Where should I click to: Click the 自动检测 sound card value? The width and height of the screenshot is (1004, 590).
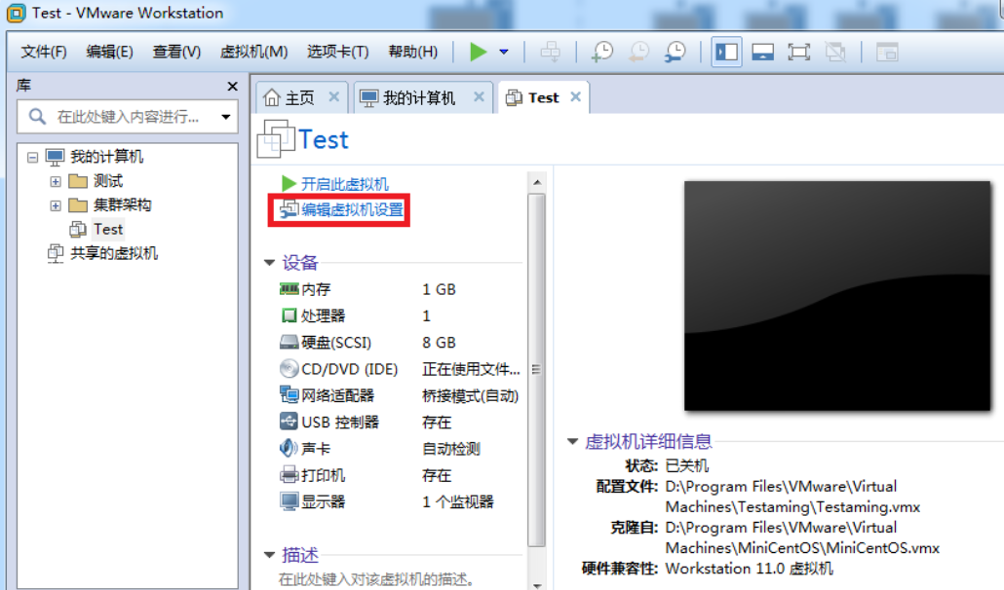click(x=450, y=449)
